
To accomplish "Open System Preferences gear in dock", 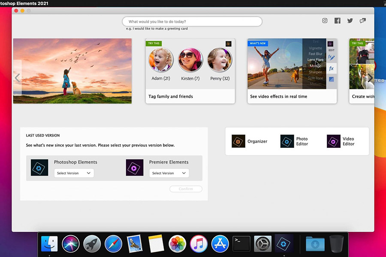I will (262, 244).
